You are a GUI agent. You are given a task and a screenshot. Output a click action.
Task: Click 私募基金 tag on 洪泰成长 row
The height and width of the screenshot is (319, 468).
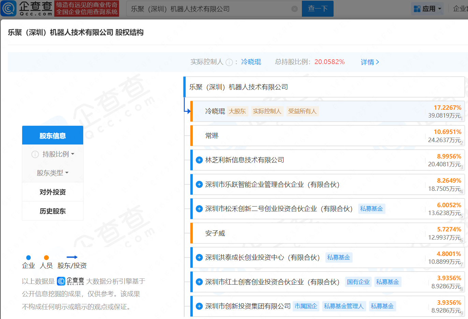339,257
